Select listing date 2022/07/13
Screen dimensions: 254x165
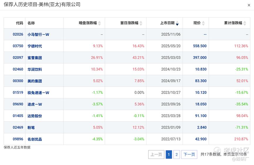click(x=171, y=139)
